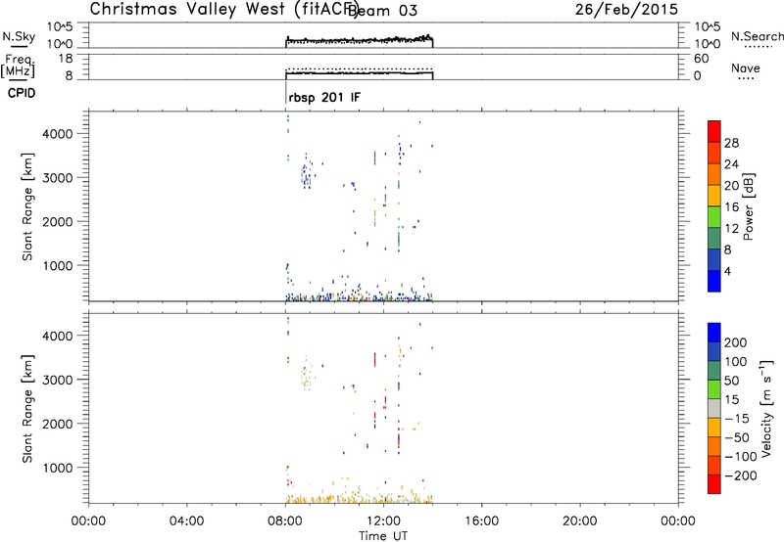Select the N.Search legend label
Image resolution: width=784 pixels, height=542 pixels.
pyautogui.click(x=757, y=36)
